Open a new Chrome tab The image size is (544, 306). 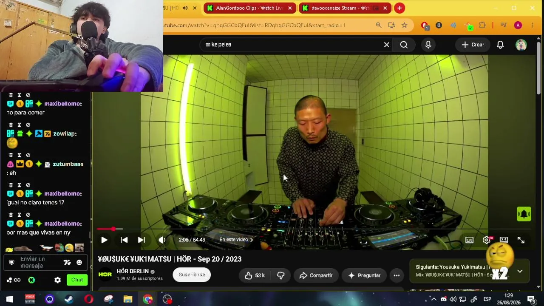click(399, 8)
